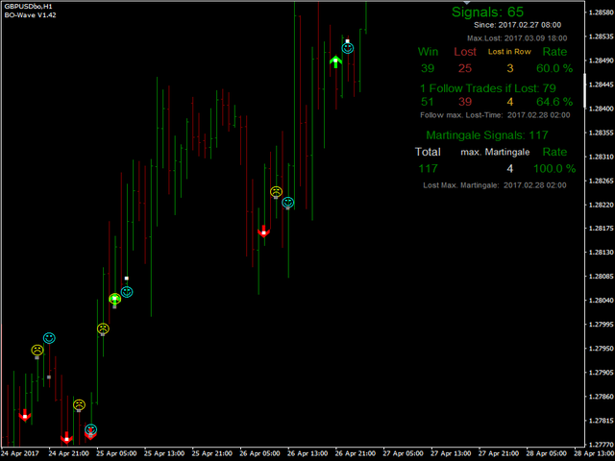Click 'Lost Max. Martingale: 2017.02.28 02:00' text
615x461 pixels.
495,185
